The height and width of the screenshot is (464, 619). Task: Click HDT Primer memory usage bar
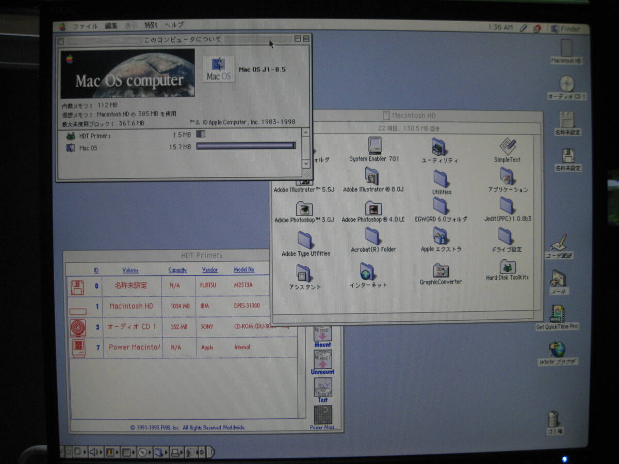[201, 134]
